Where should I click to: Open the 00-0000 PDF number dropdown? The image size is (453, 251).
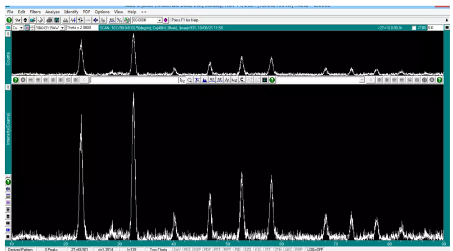pos(159,20)
